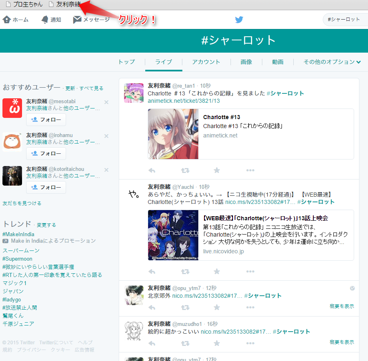Open the WEB最速 Charlotte 13話 card image
This screenshot has width=368, height=361.
point(173,235)
